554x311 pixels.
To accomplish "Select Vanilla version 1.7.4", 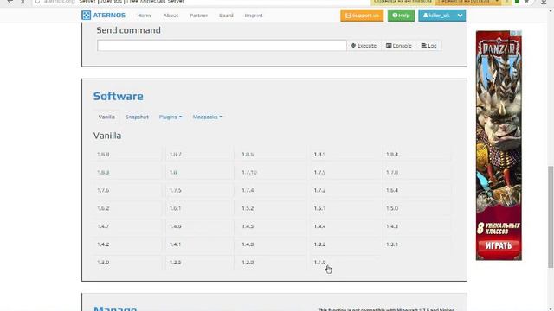I will pos(272,190).
